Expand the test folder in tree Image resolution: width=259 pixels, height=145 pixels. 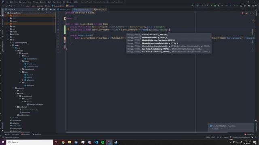(x=11, y=118)
